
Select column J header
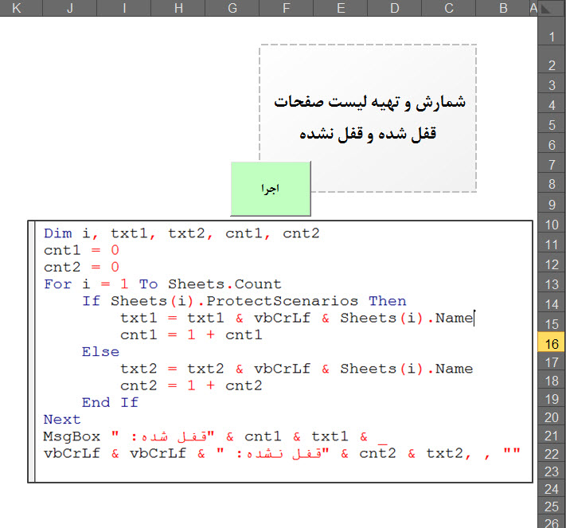click(70, 8)
